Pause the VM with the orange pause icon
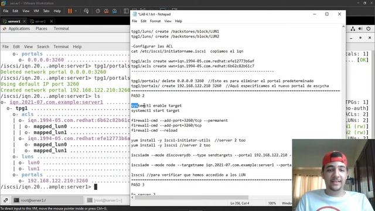The height and width of the screenshot is (211, 375). (x=70, y=11)
